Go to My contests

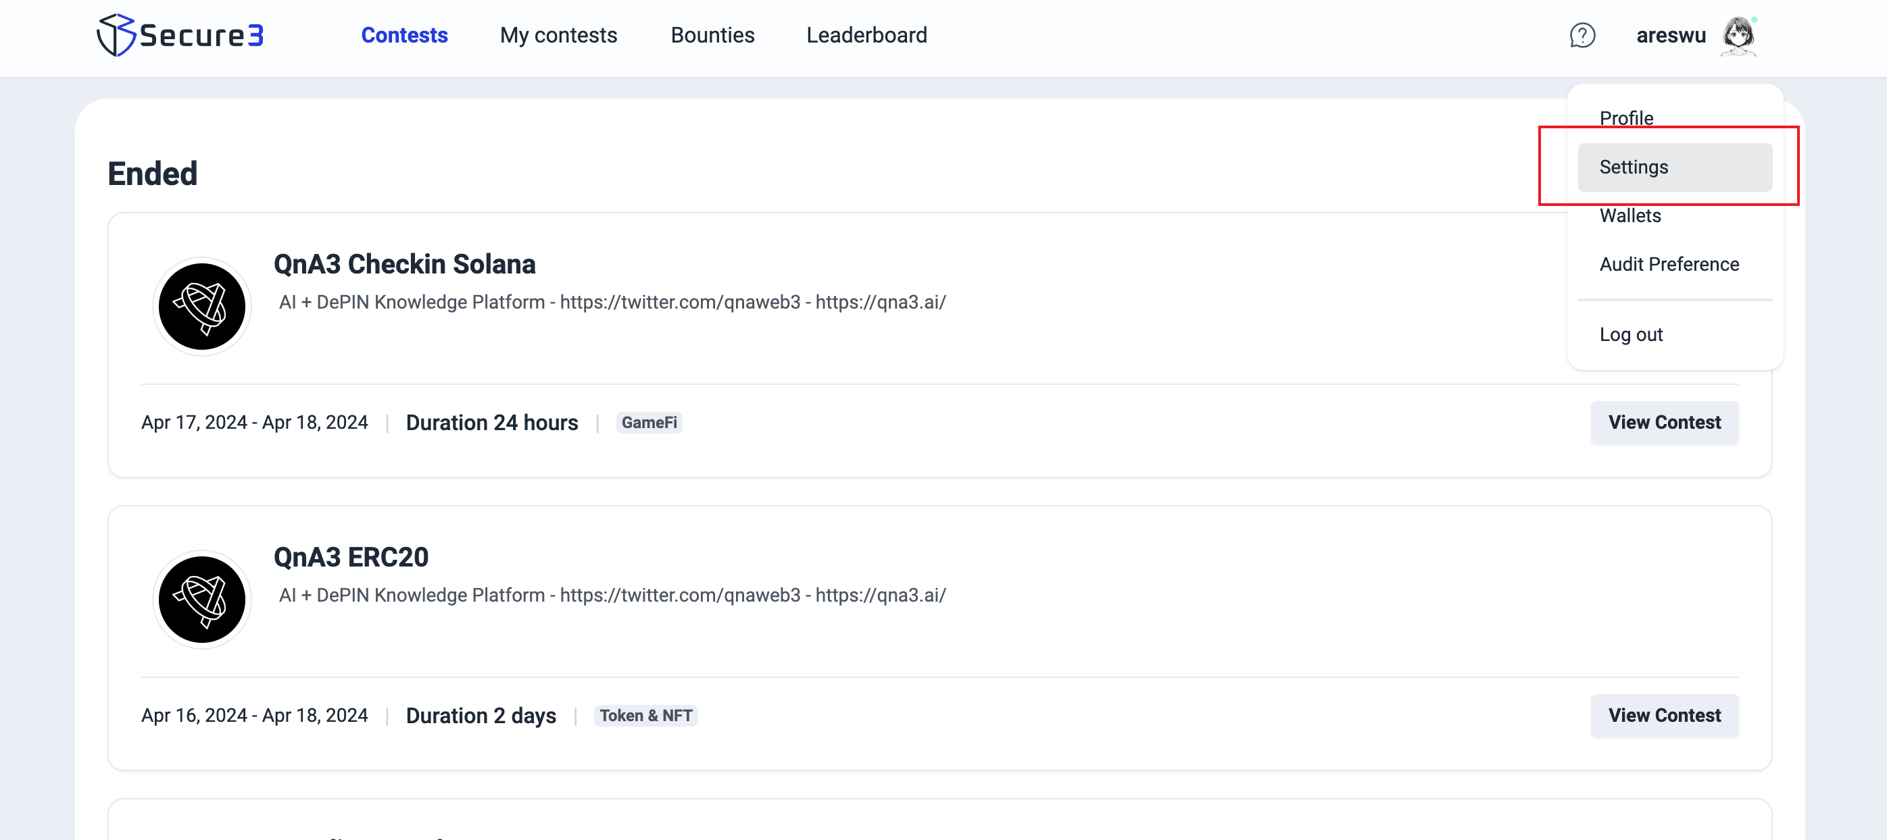558,35
